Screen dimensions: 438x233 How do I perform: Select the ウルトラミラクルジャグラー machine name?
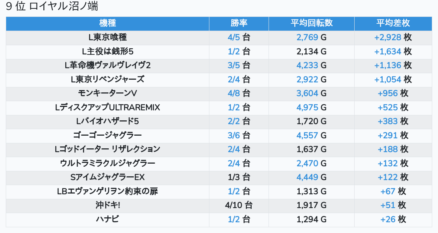(x=108, y=163)
